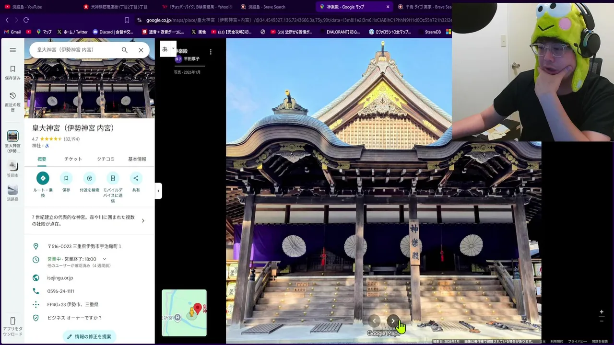Viewport: 614px width, 345px height.
Task: Go to the previous photo arrow
Action: (375, 321)
